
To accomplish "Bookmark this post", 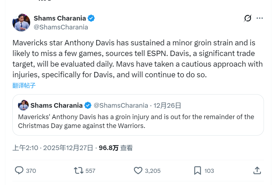I will [x=197, y=170].
